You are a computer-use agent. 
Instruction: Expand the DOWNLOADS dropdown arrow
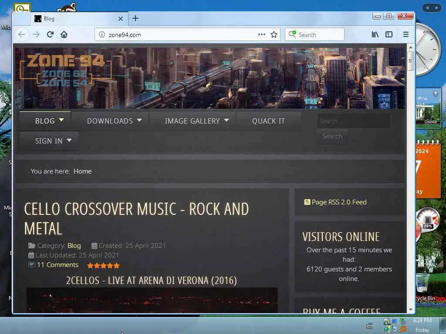139,120
